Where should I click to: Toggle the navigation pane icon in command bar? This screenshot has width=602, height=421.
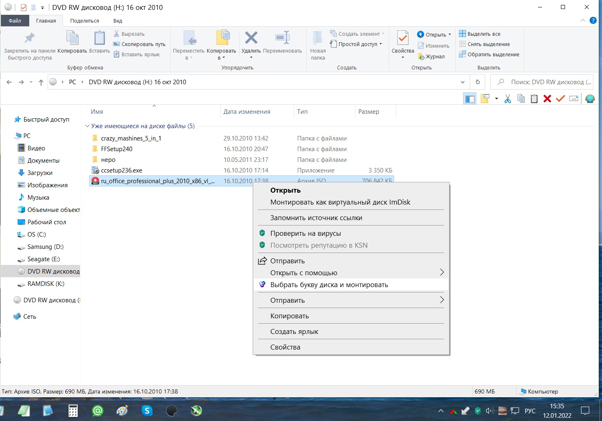(x=470, y=99)
